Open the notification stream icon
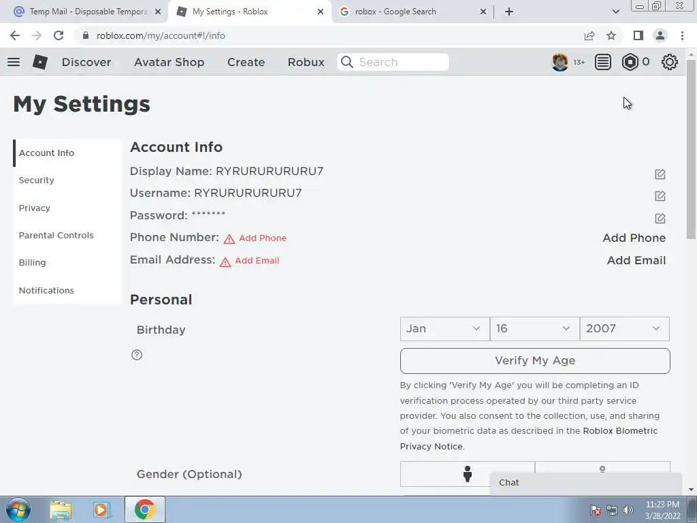 [603, 62]
